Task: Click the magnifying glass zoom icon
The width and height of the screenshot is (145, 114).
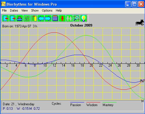Action: (x=76, y=18)
